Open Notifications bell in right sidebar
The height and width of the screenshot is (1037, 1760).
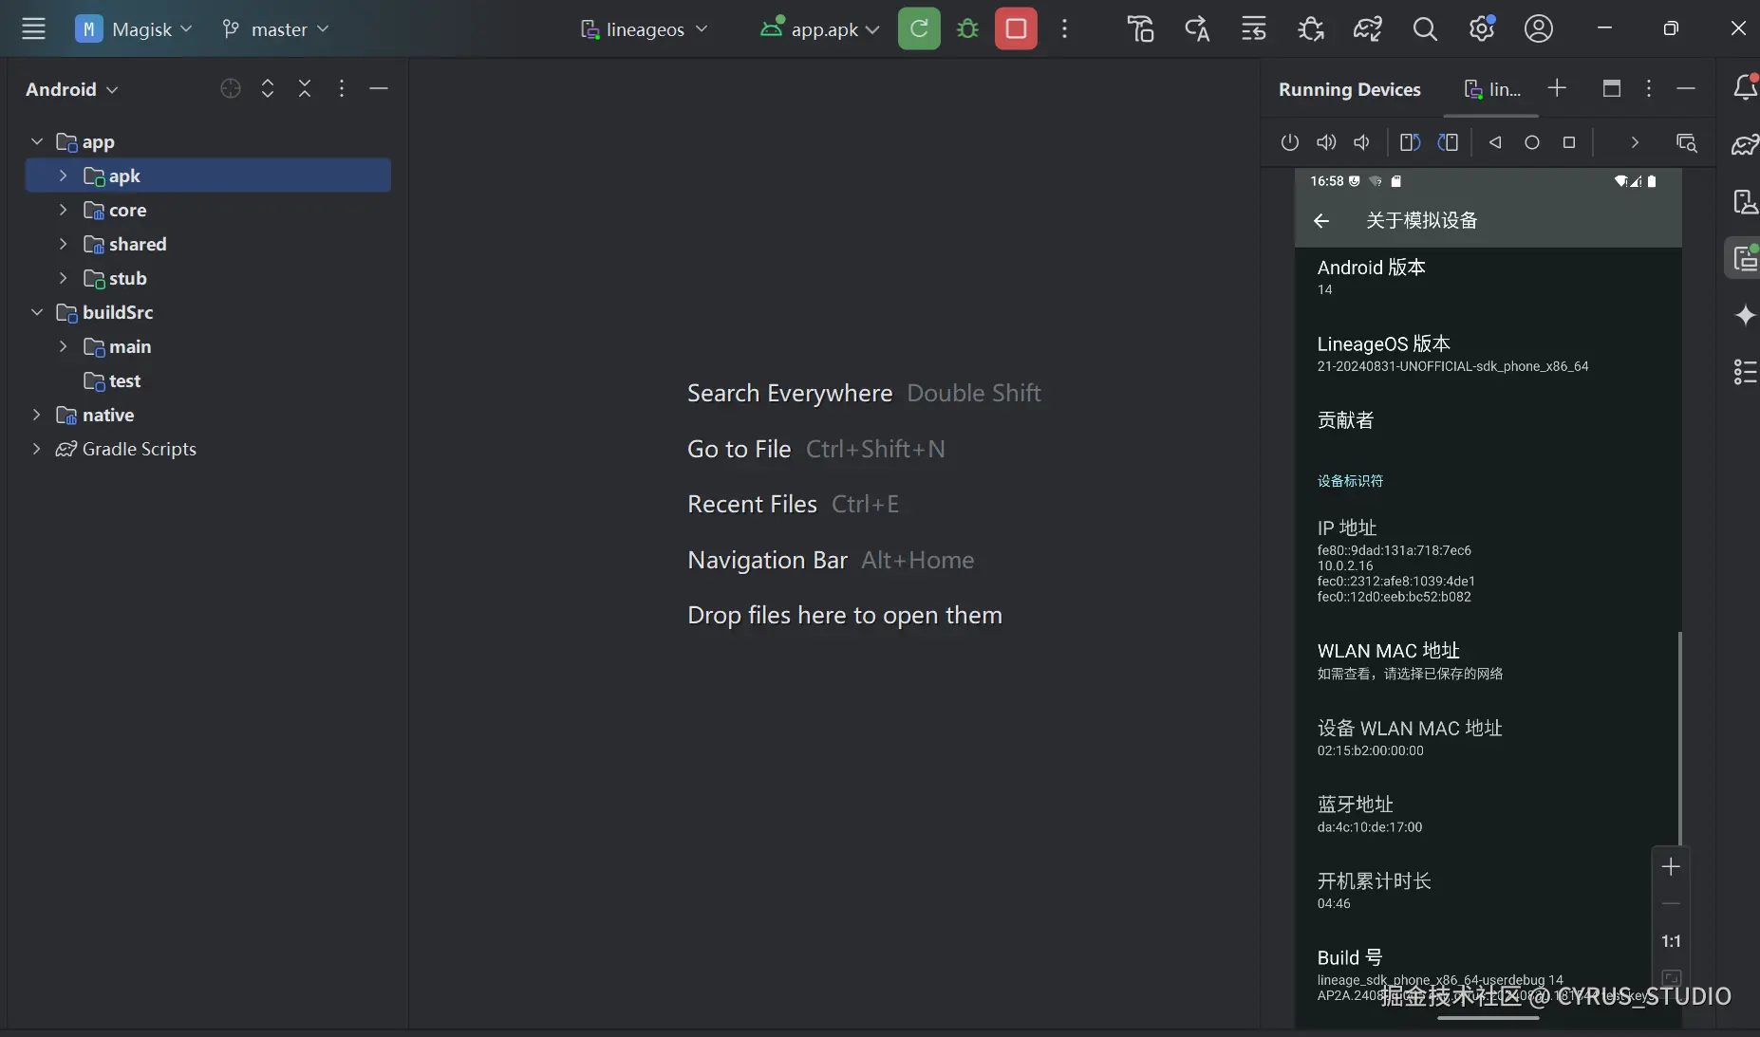[1745, 88]
